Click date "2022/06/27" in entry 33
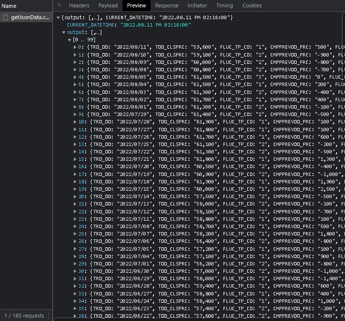This screenshot has height=321, width=345. click(134, 294)
